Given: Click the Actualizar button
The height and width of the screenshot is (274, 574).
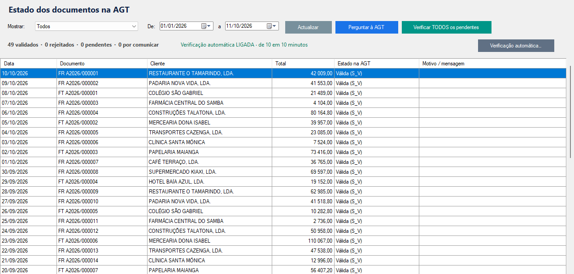Looking at the screenshot, I should pyautogui.click(x=308, y=27).
